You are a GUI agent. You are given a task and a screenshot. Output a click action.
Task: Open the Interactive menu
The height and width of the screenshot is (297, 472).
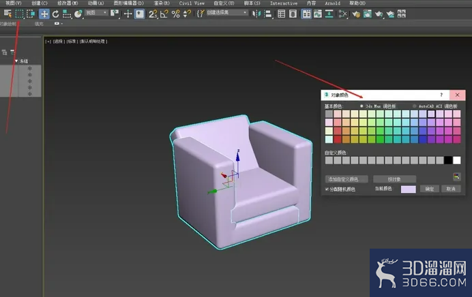point(284,3)
